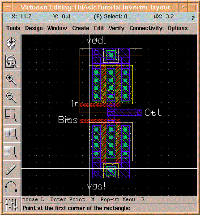The width and height of the screenshot is (200, 215).
Task: Click the Undo arrow icon
Action: pyautogui.click(x=12, y=187)
